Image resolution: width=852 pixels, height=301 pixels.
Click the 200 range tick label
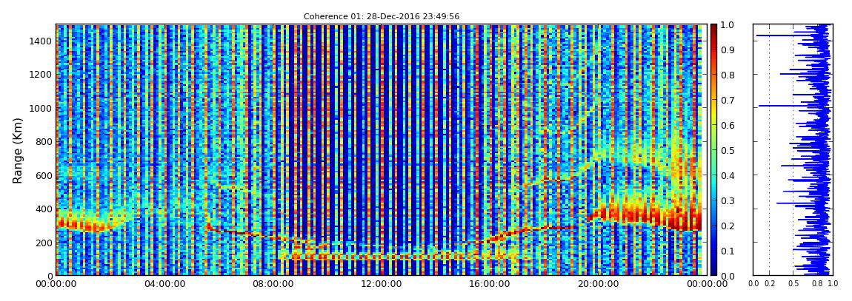[x=44, y=243]
